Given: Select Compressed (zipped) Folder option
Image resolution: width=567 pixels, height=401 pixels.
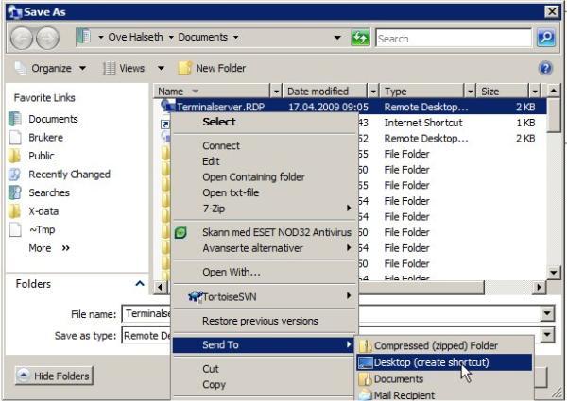Looking at the screenshot, I should click(x=436, y=346).
